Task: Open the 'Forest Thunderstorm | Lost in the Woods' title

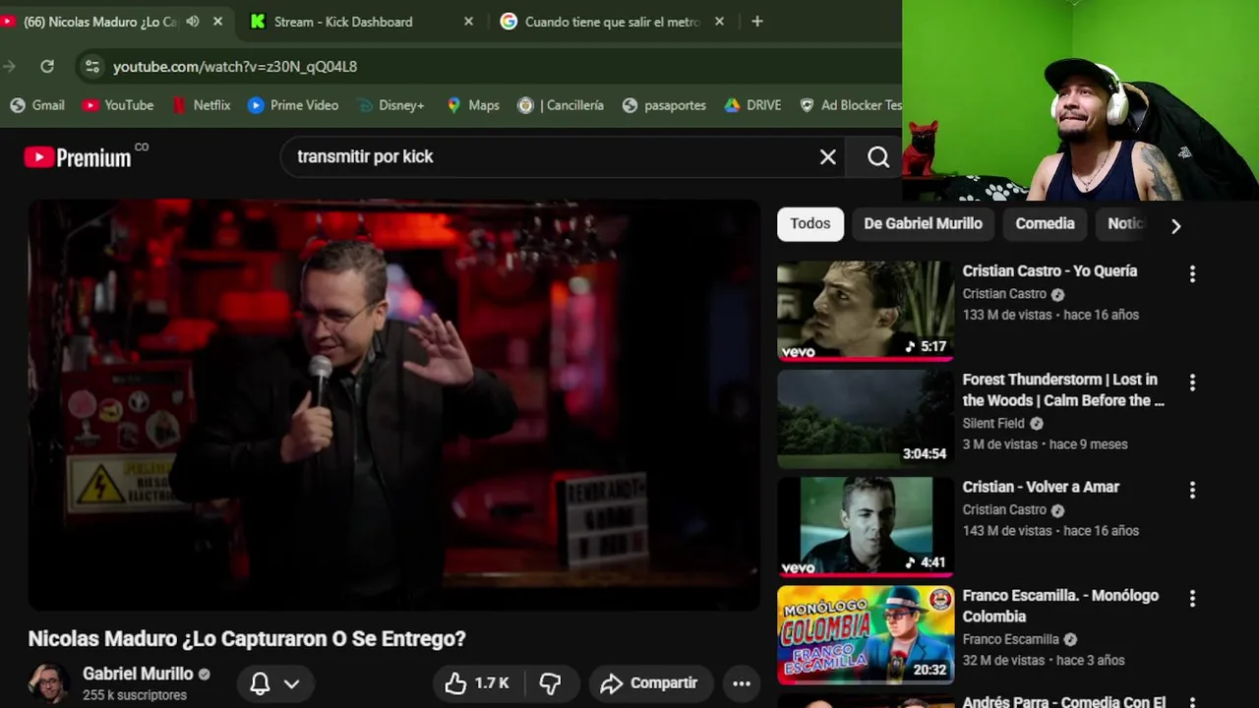Action: click(x=1062, y=389)
